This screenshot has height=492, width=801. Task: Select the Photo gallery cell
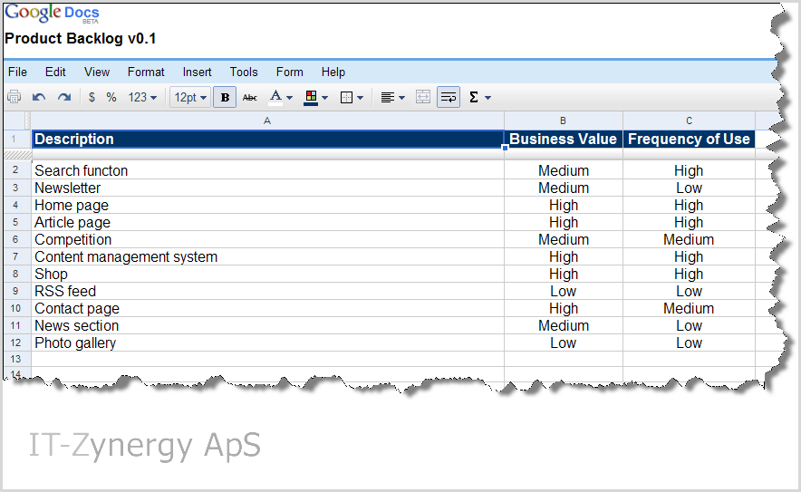(x=267, y=342)
